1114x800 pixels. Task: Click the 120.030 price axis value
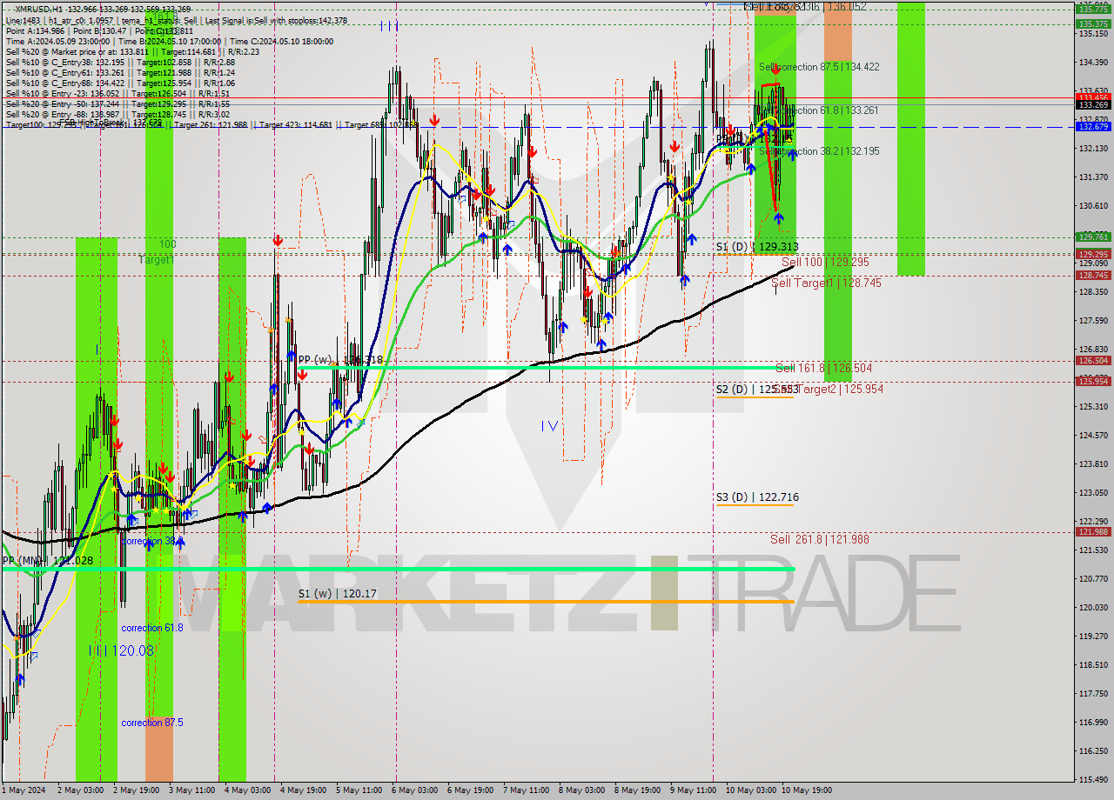pos(1093,607)
